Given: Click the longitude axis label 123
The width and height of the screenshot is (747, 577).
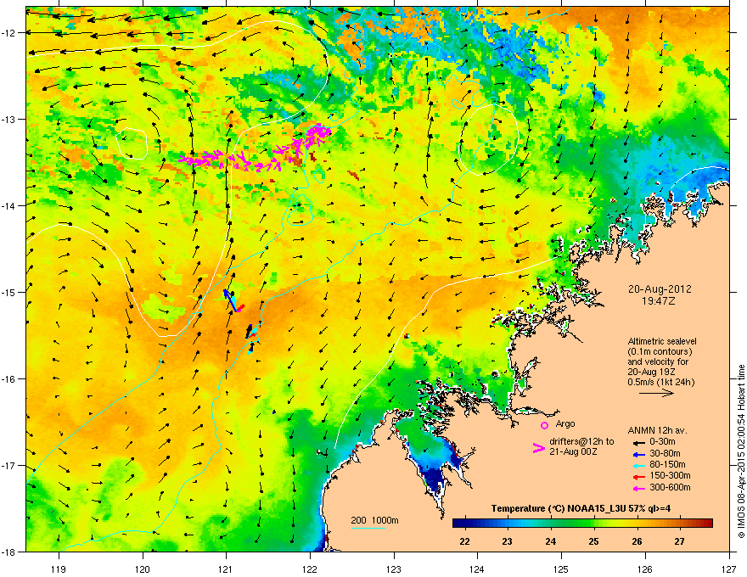Looking at the screenshot, I should [394, 569].
